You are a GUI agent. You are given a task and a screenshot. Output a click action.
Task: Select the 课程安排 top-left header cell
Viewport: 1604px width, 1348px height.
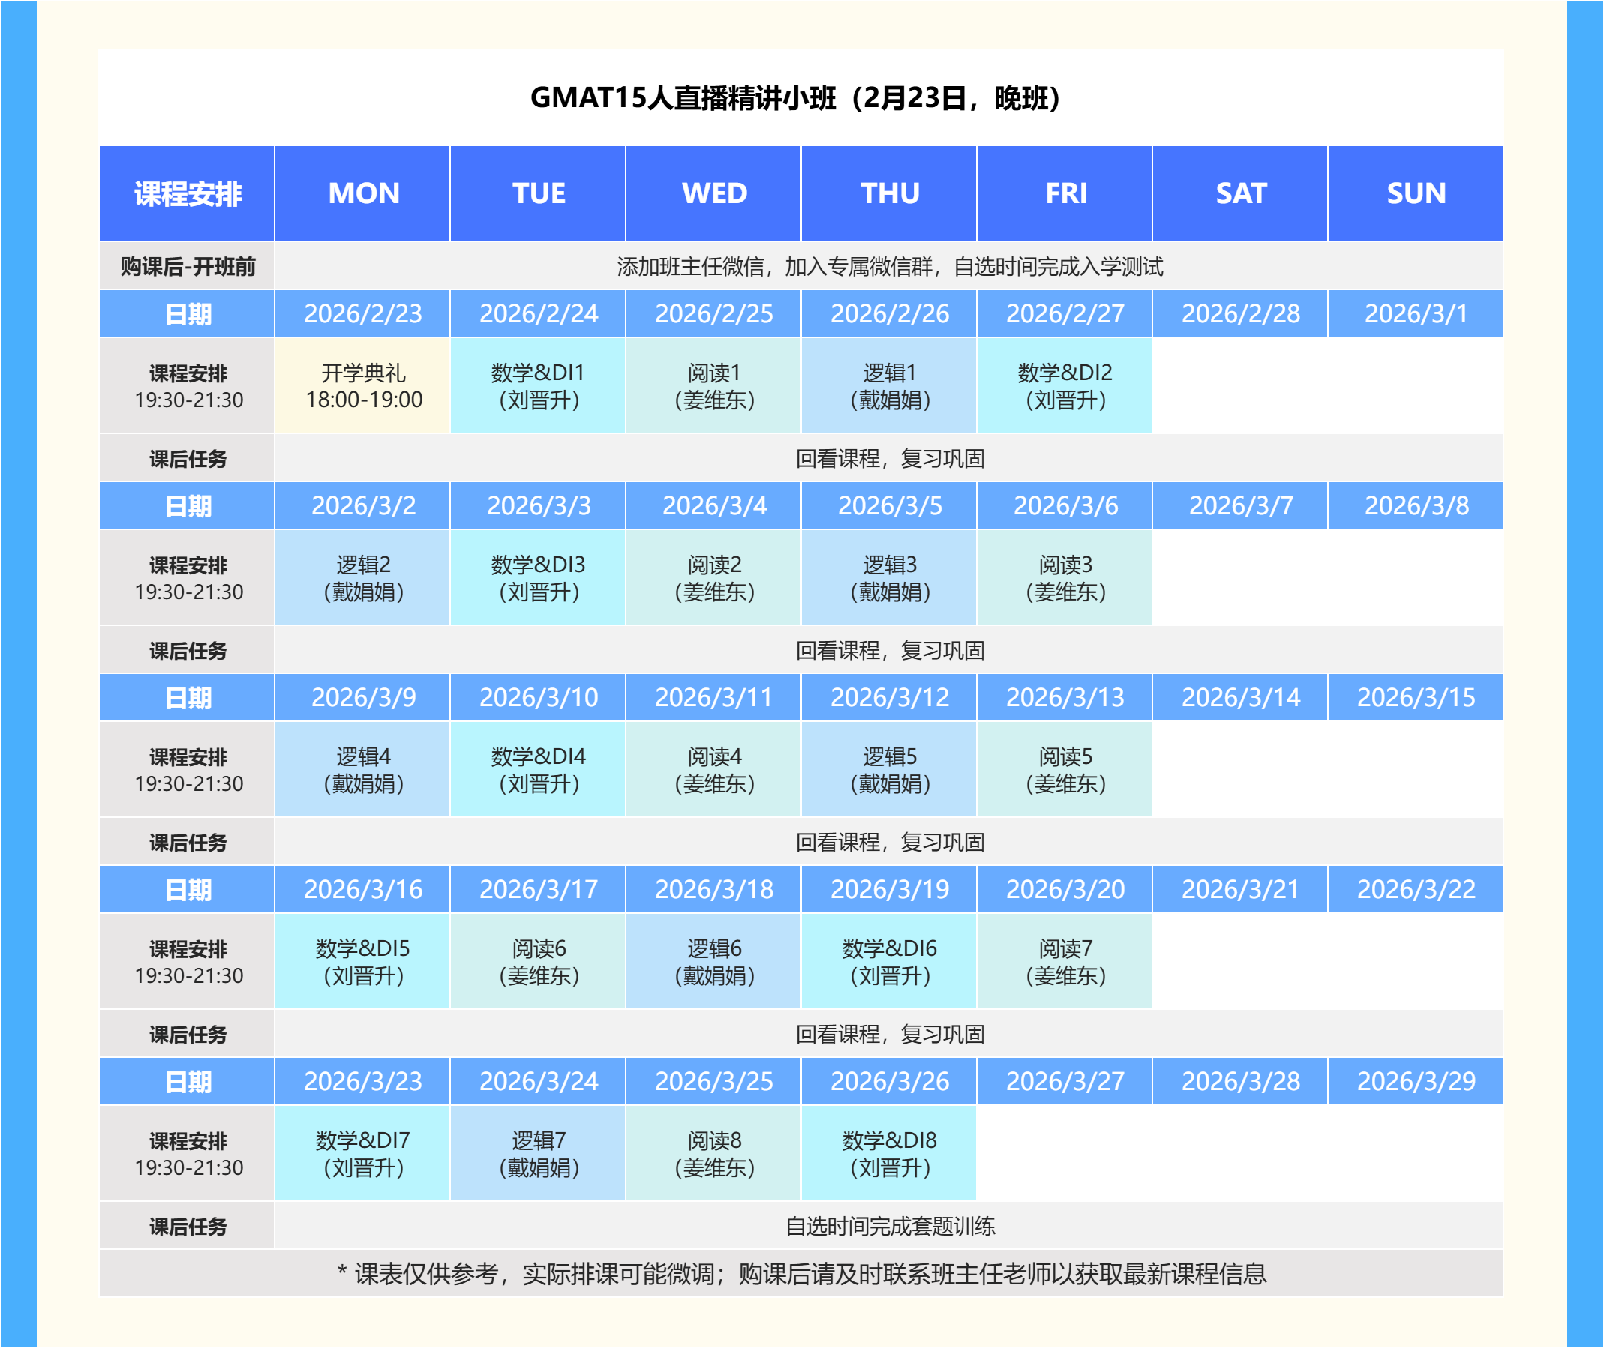coord(188,193)
